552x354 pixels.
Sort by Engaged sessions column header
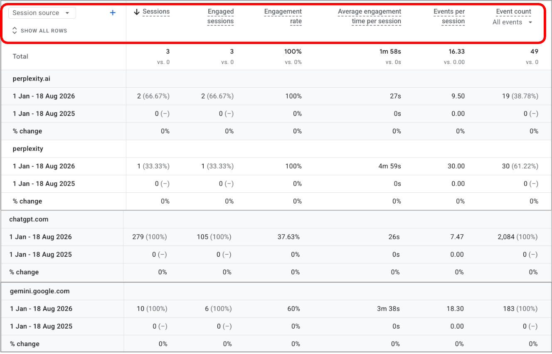pyautogui.click(x=221, y=16)
